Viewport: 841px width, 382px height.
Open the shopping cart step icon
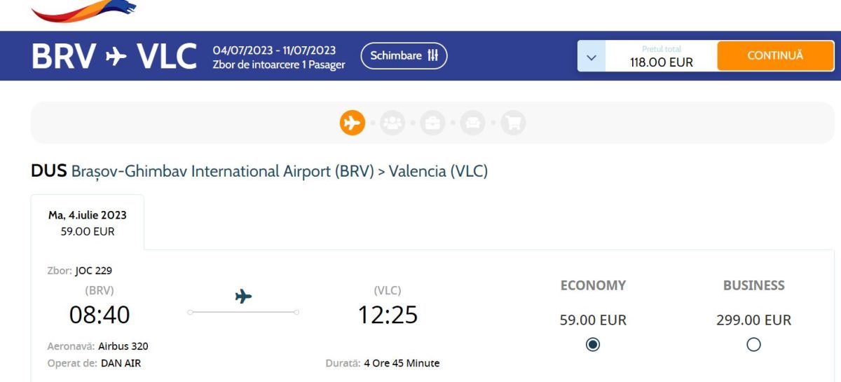pyautogui.click(x=513, y=123)
